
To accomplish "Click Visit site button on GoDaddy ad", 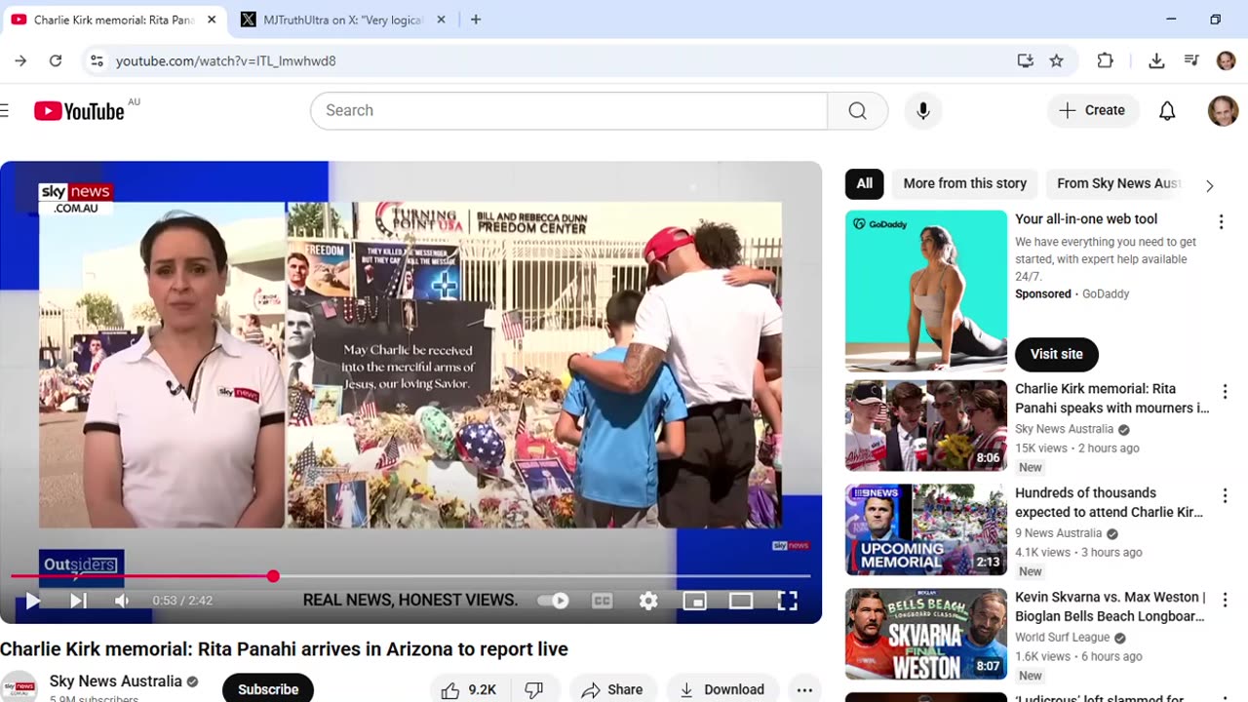I will [x=1057, y=354].
